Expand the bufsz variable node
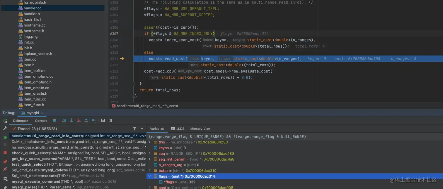443x189 pixels. 150,171
